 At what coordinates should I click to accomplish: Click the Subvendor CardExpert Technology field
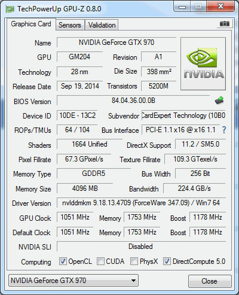pos(183,115)
